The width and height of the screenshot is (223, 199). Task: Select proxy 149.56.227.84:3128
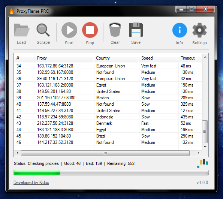(x=55, y=111)
